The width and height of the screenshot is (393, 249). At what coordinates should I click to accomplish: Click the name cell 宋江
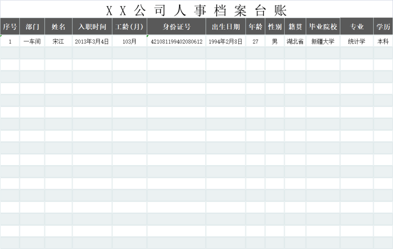(x=58, y=41)
